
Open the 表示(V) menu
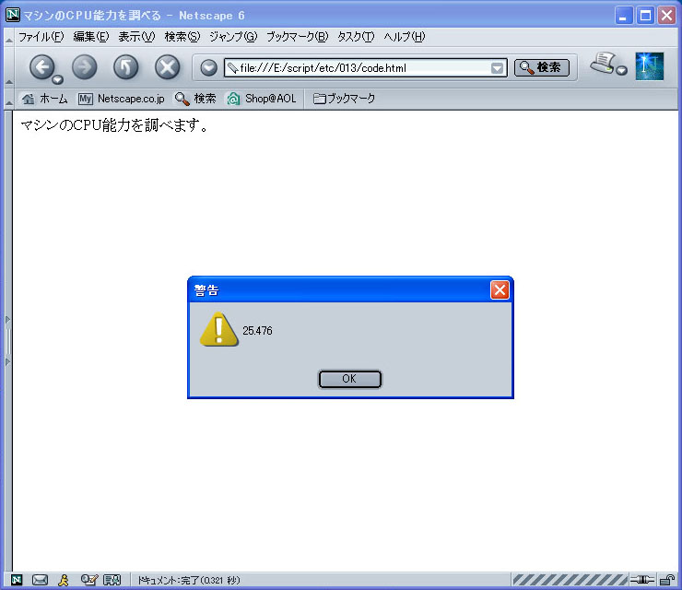coord(136,37)
